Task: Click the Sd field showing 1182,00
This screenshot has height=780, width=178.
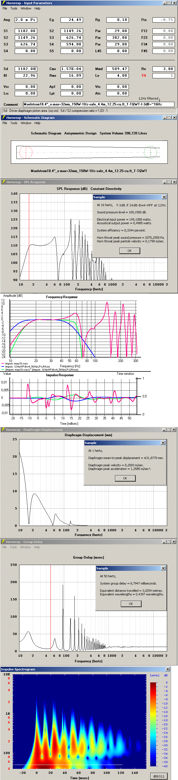Action: [26, 69]
